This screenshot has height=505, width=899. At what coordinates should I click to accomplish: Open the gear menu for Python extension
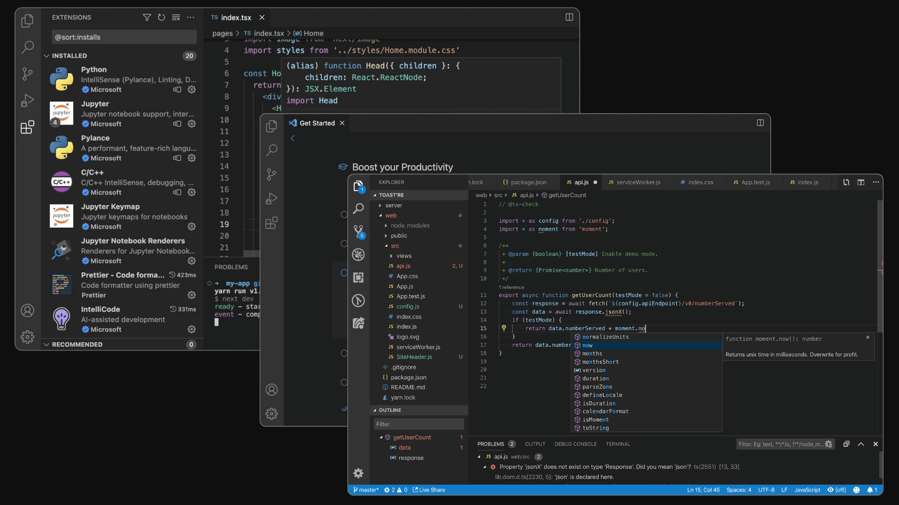click(x=192, y=90)
